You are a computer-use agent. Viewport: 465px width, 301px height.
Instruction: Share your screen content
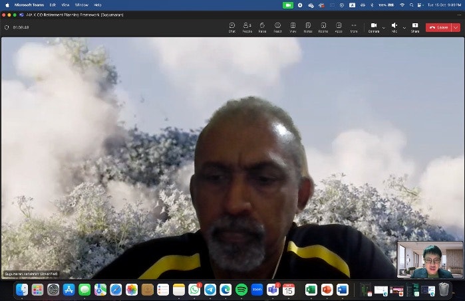pyautogui.click(x=415, y=27)
